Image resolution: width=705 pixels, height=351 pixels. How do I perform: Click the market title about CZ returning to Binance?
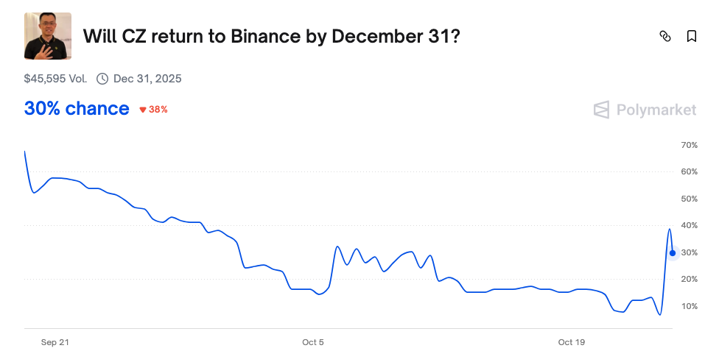pos(272,36)
